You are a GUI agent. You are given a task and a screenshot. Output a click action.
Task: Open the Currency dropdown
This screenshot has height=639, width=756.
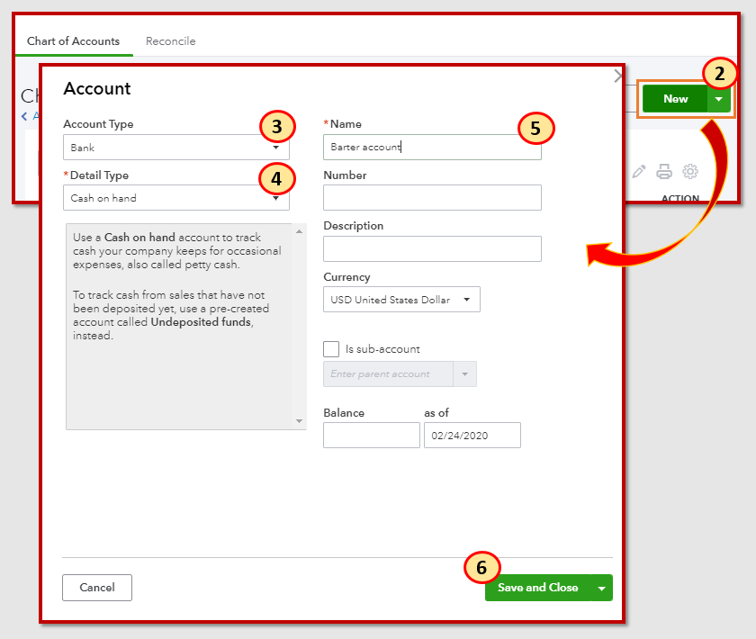click(x=401, y=300)
